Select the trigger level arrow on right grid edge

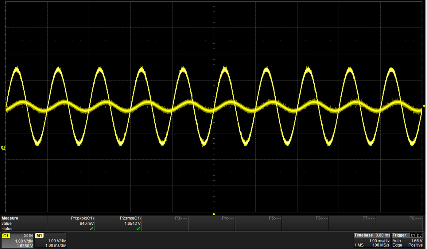(x=424, y=106)
